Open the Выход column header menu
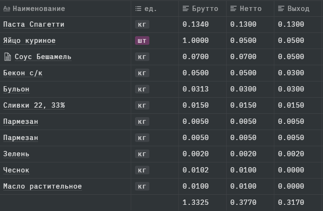The width and height of the screenshot is (323, 211). tap(298, 9)
